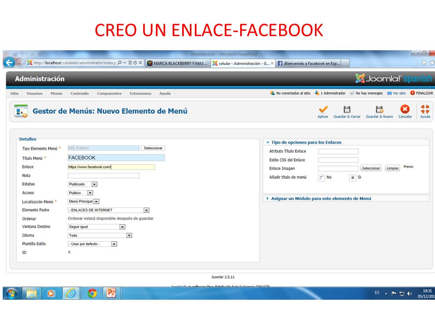435x326 pixels.
Task: Click the Aplicar checkmark icon
Action: point(323,109)
